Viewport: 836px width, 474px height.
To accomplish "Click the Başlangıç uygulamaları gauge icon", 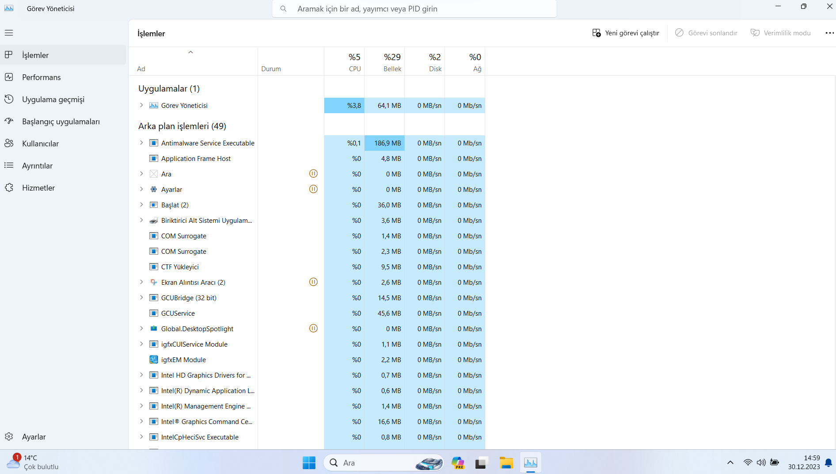I will point(9,121).
